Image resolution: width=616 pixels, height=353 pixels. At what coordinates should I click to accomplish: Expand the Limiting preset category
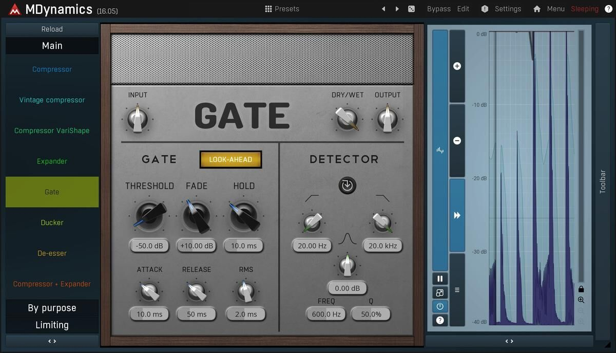(x=52, y=325)
